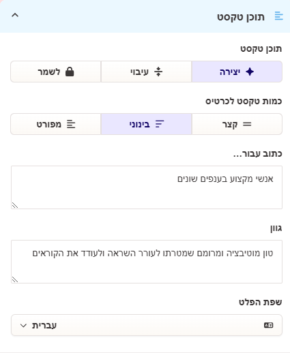Click the text content header icon
The height and width of the screenshot is (353, 290).
(x=278, y=16)
